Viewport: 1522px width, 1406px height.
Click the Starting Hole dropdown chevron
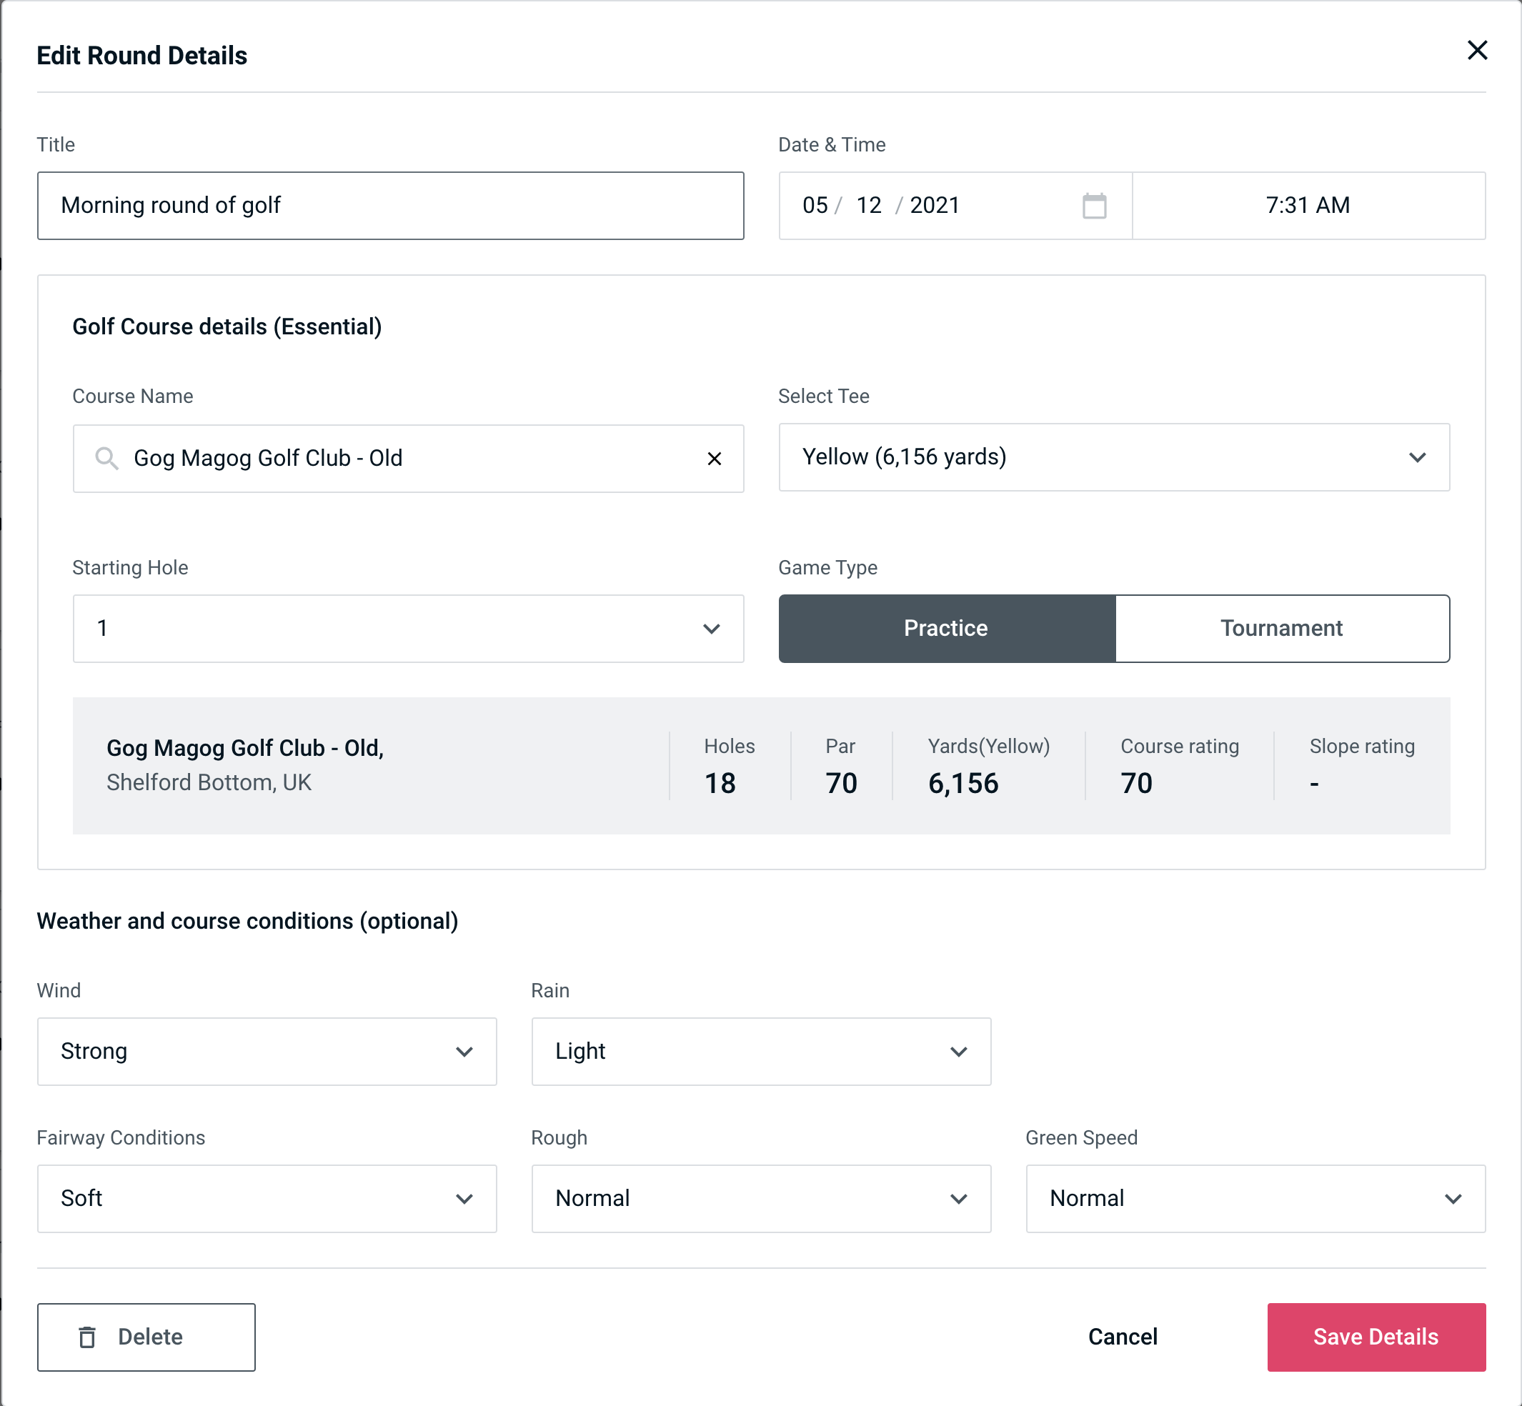710,628
